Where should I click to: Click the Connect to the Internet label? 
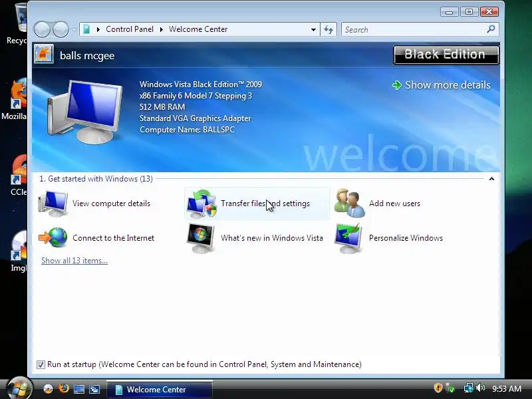point(113,238)
